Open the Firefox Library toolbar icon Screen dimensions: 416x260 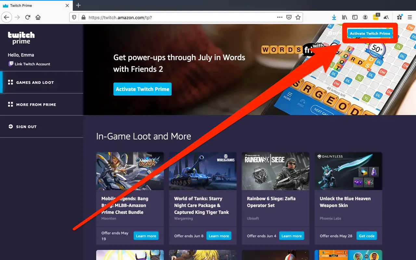(x=344, y=17)
